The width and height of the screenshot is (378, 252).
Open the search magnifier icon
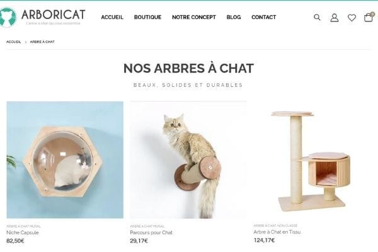pos(317,18)
